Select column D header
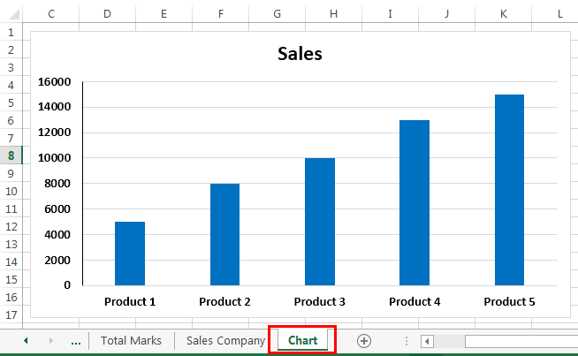The height and width of the screenshot is (356, 578). click(107, 14)
